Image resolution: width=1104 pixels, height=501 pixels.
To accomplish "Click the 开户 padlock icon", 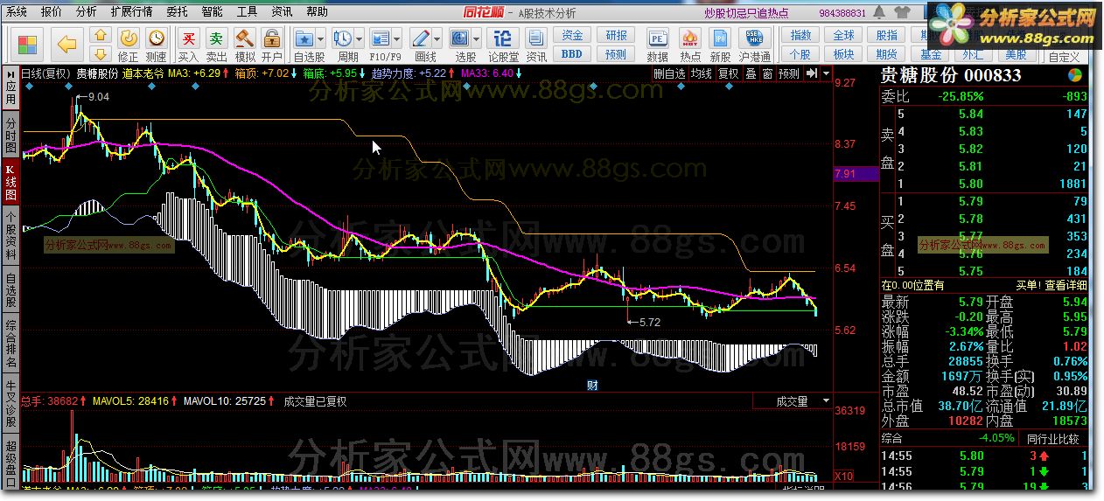I will pos(272,39).
